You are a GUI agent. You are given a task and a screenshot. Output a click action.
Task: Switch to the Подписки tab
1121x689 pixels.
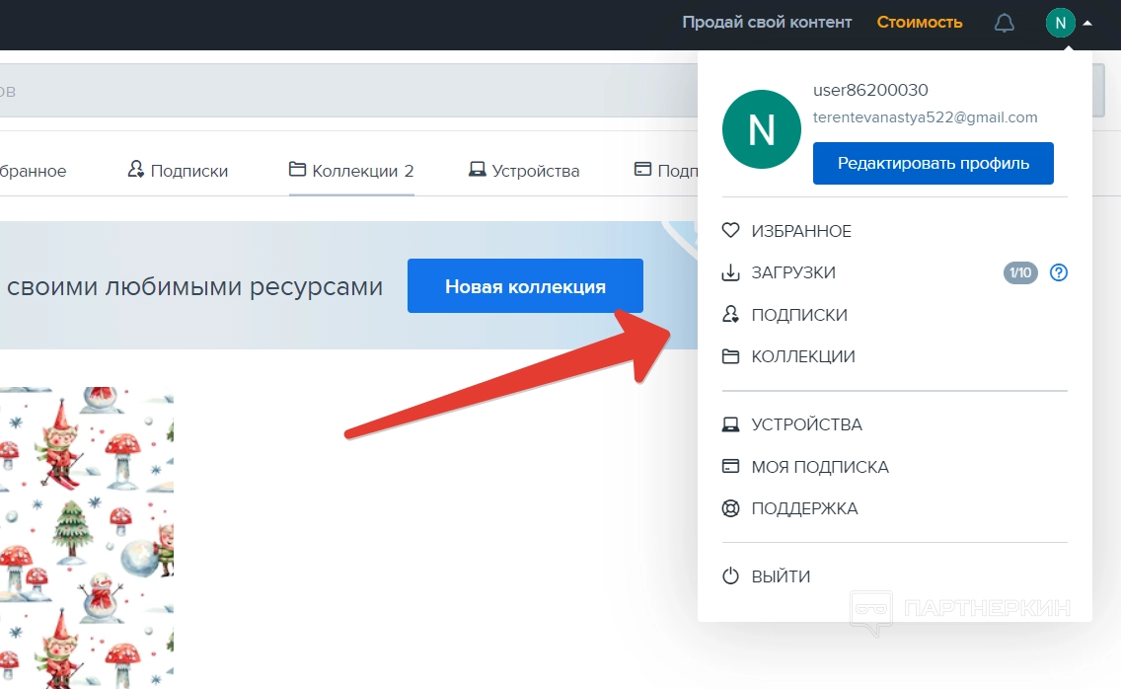click(x=178, y=171)
